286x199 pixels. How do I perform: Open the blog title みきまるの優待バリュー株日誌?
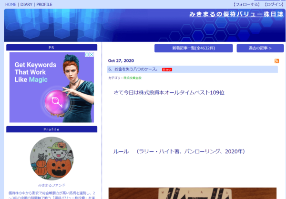[x=235, y=14]
